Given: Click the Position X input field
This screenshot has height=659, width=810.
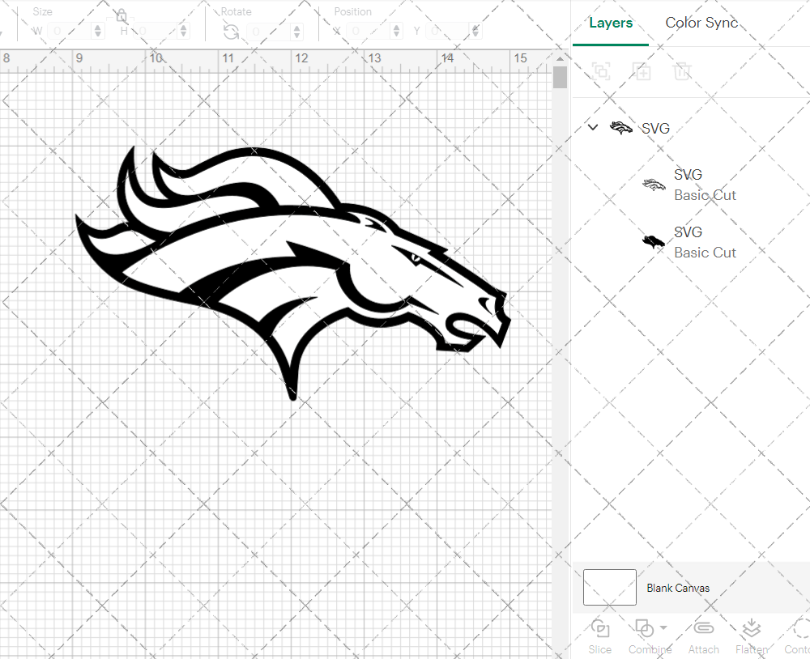Looking at the screenshot, I should [369, 32].
